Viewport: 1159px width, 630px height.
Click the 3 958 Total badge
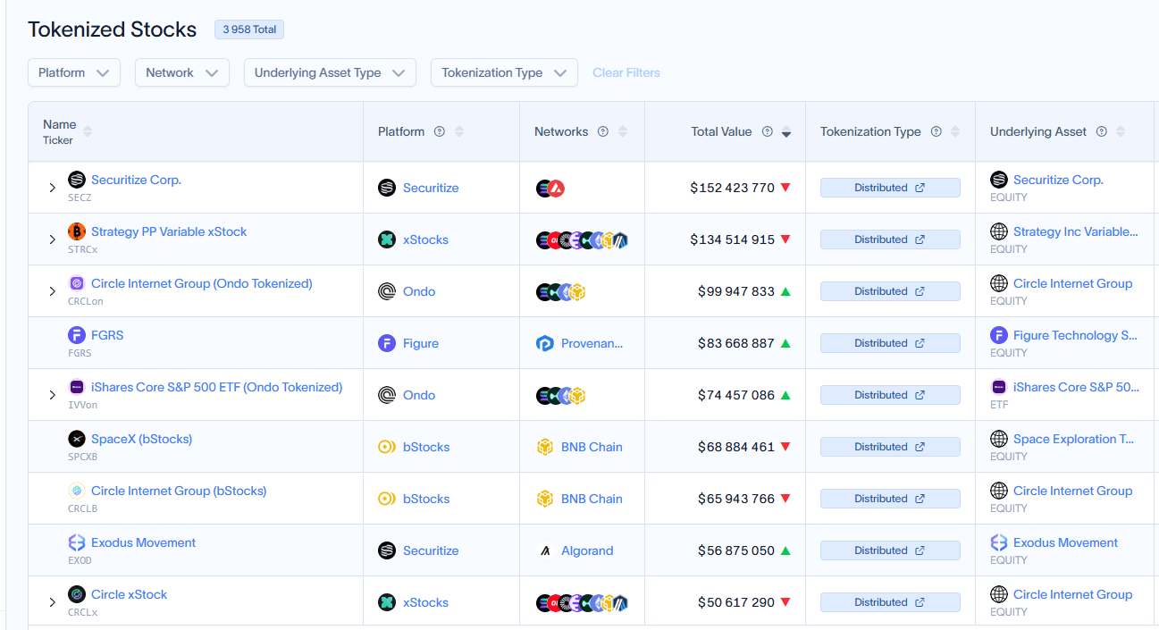tap(249, 29)
